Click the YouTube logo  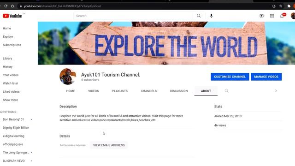12,16
